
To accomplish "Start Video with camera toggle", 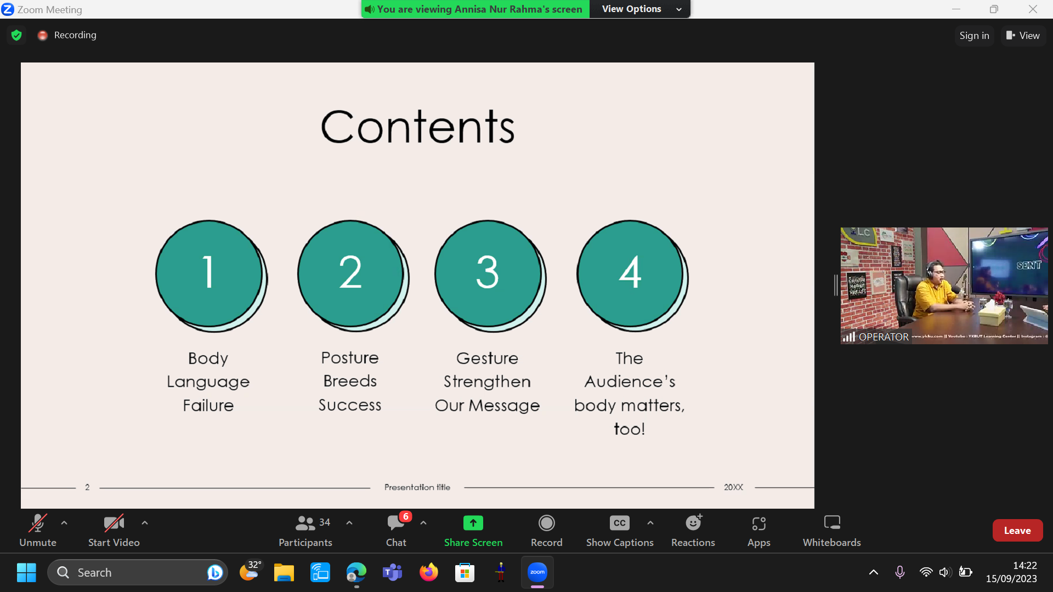I will pos(114,530).
